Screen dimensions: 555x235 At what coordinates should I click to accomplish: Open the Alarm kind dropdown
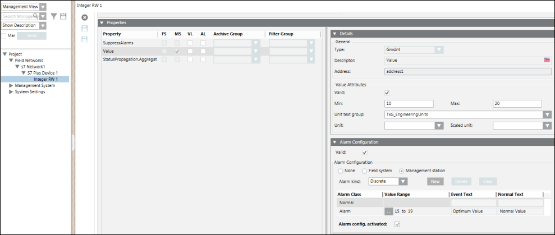click(402, 181)
